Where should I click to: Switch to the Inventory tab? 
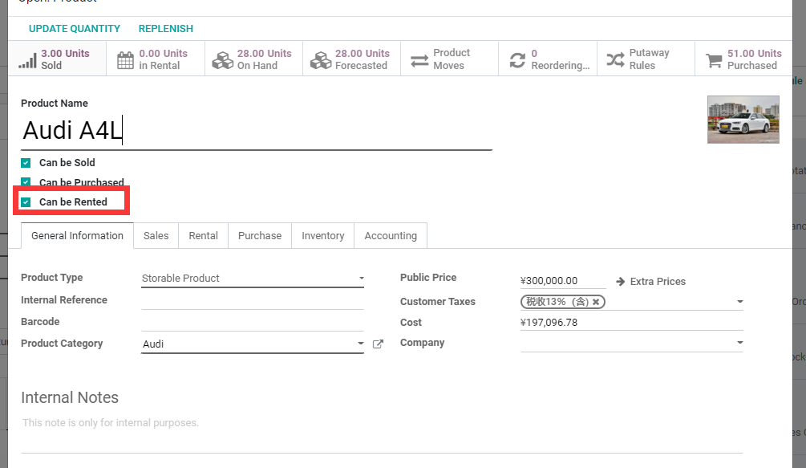click(323, 235)
